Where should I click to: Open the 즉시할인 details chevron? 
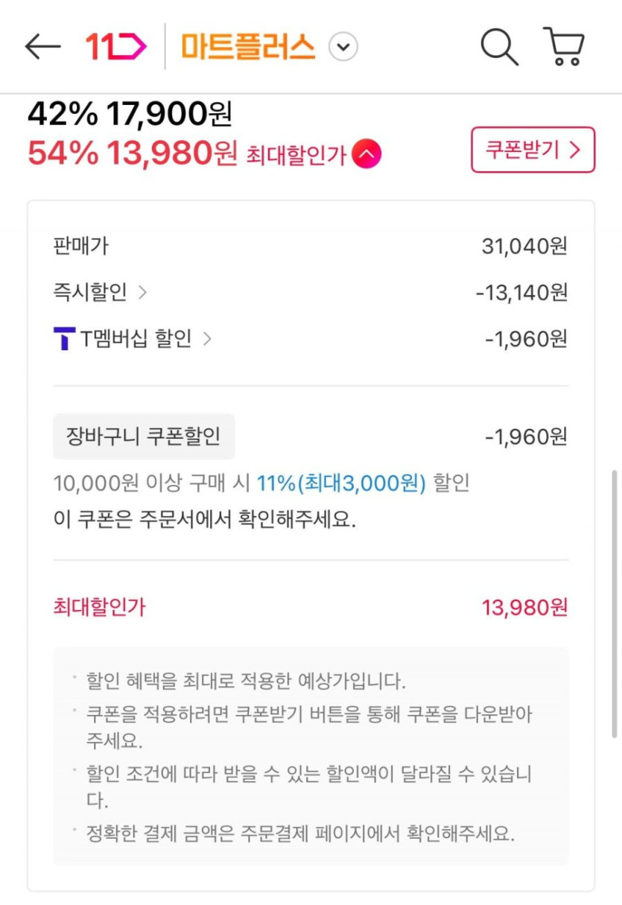[x=142, y=293]
